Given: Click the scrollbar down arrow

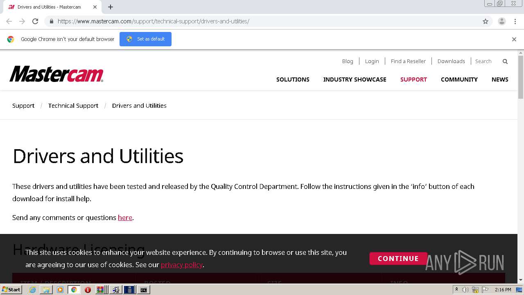Looking at the screenshot, I should (521, 280).
